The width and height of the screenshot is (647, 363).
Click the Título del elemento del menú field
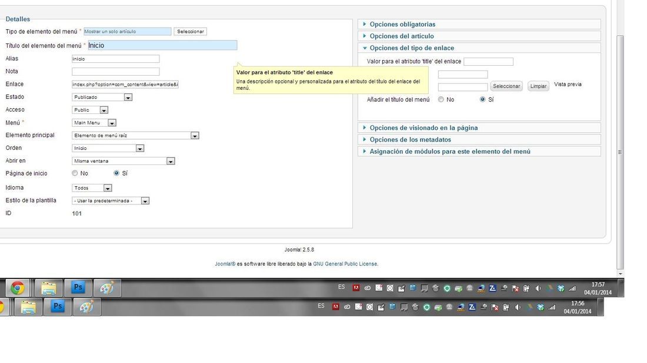coord(162,45)
